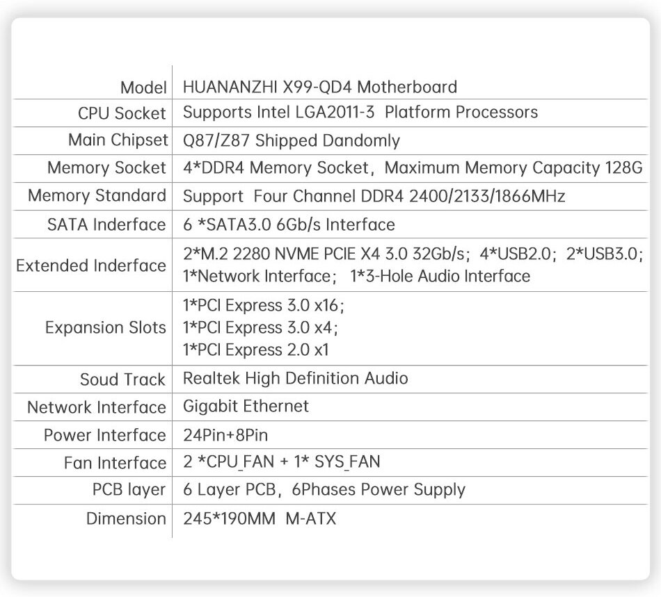The height and width of the screenshot is (597, 661).
Task: Select the 6 *SATA3.0 6Gb/s Interface value
Action: (x=289, y=224)
